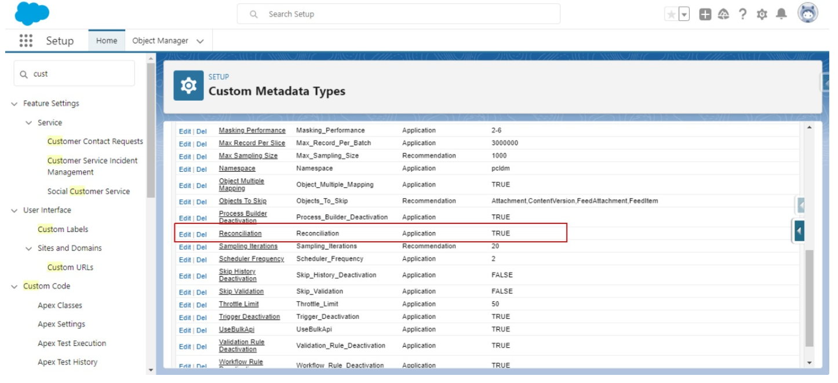838x383 pixels.
Task: Collapse the Custom Code section
Action: click(14, 287)
